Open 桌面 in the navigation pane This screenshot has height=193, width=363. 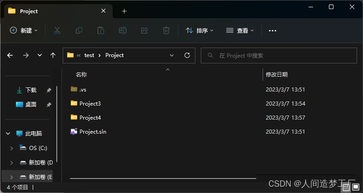coord(31,104)
